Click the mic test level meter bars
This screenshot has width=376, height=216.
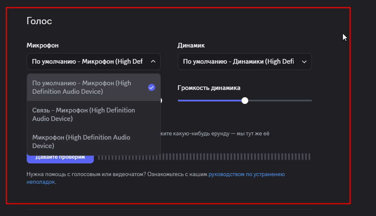point(204,157)
